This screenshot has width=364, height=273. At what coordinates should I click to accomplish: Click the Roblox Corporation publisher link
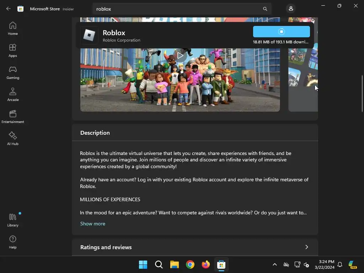coord(122,40)
